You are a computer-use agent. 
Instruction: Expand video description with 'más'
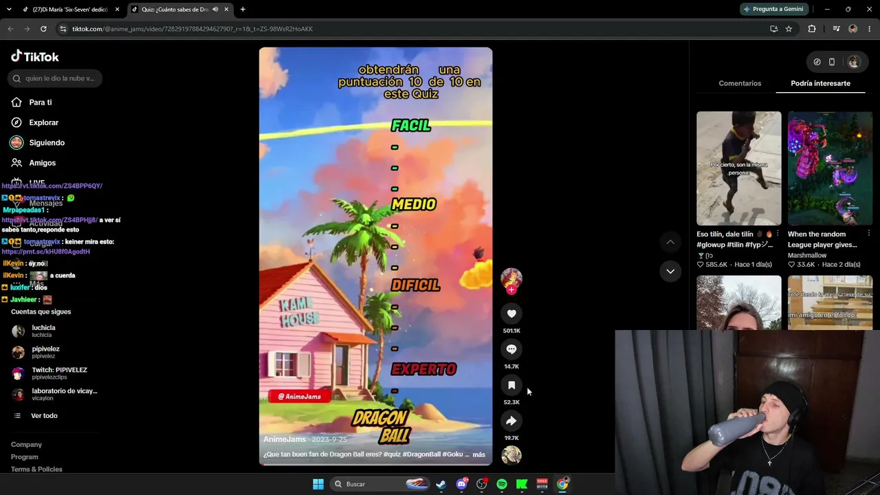point(479,454)
